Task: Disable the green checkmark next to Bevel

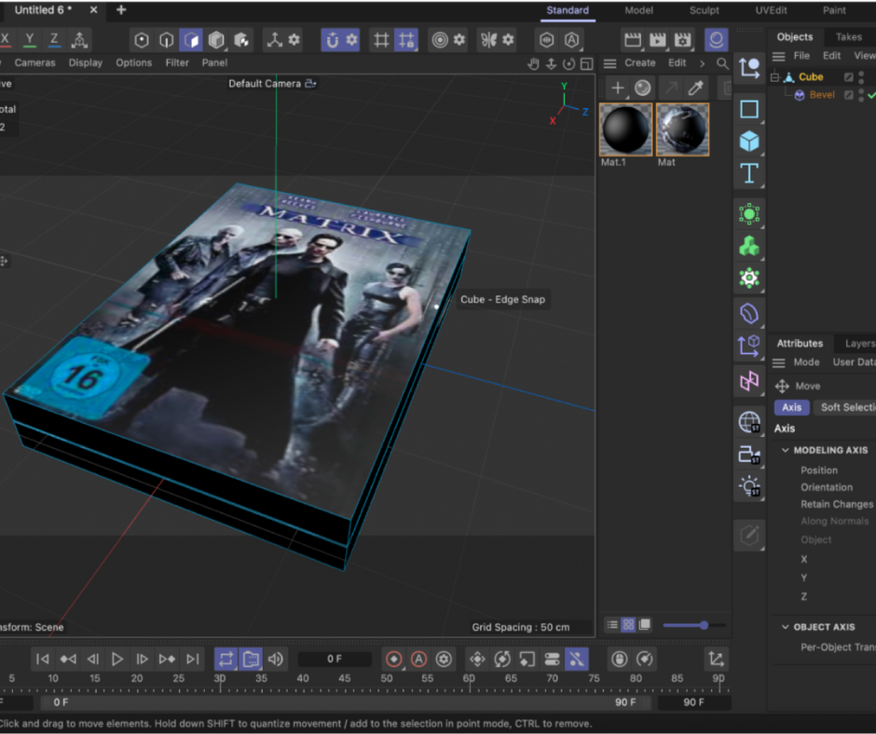Action: point(872,95)
